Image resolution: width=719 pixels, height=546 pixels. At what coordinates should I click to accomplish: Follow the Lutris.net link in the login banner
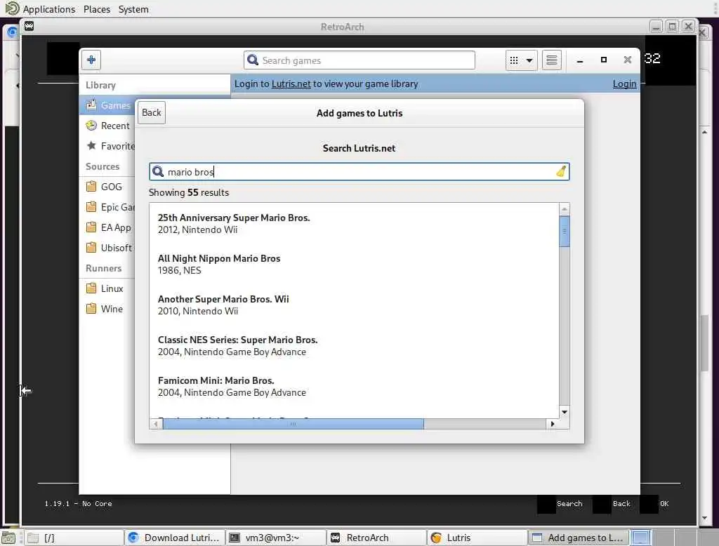point(291,84)
